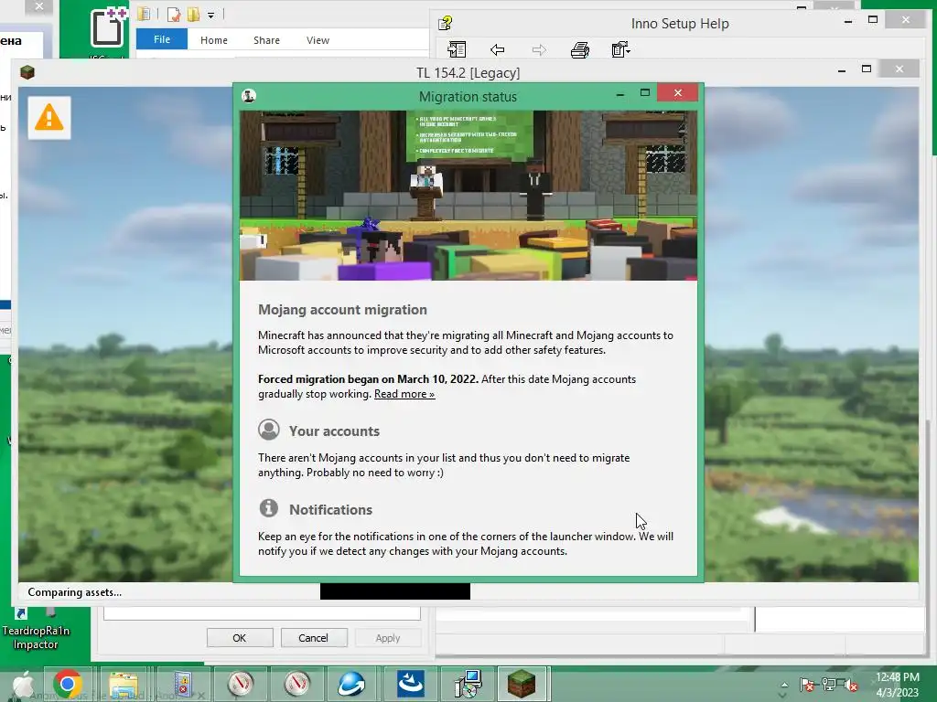Go forward in Inno Setup Help
The height and width of the screenshot is (702, 937).
coord(539,49)
